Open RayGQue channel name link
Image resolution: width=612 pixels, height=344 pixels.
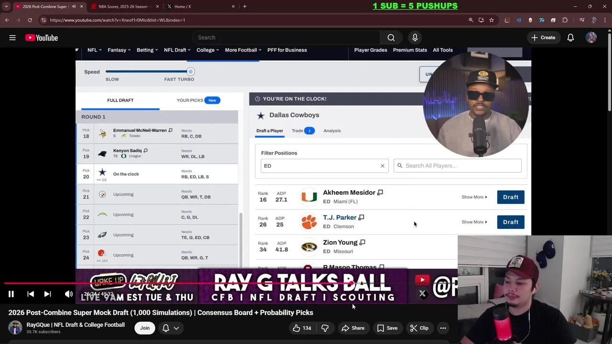(76, 325)
